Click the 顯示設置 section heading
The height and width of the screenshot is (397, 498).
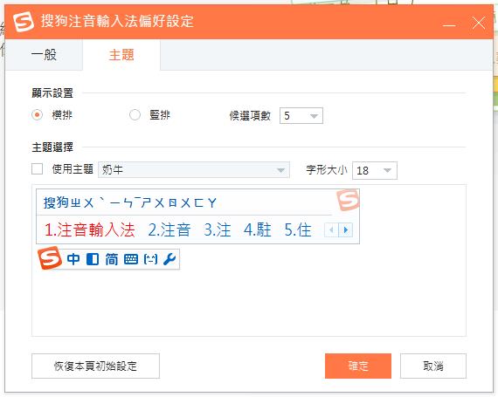(52, 93)
